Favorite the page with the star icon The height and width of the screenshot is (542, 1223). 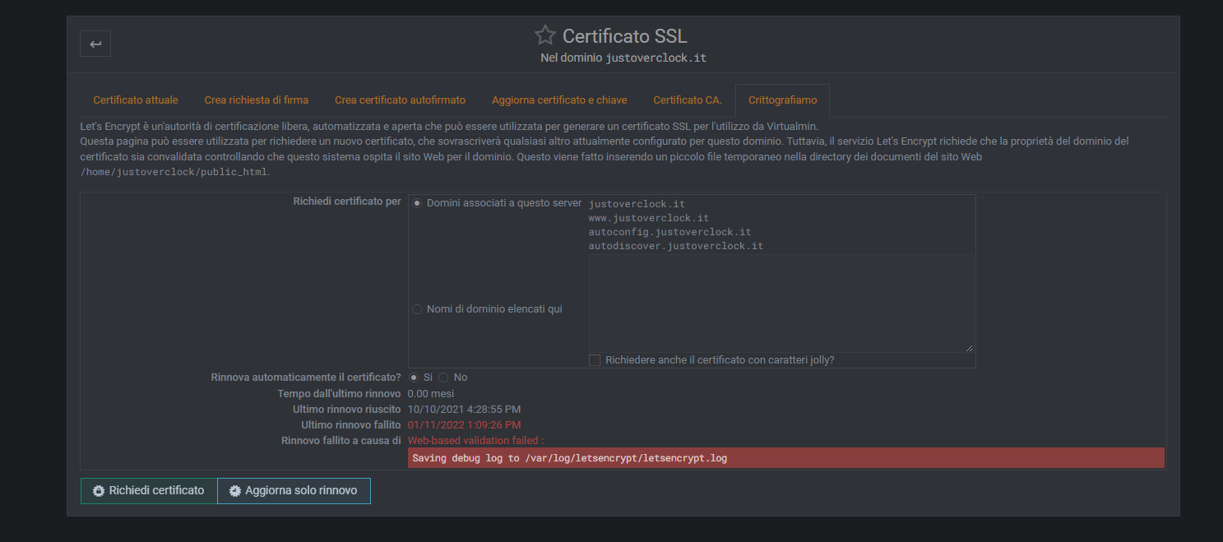(x=544, y=35)
